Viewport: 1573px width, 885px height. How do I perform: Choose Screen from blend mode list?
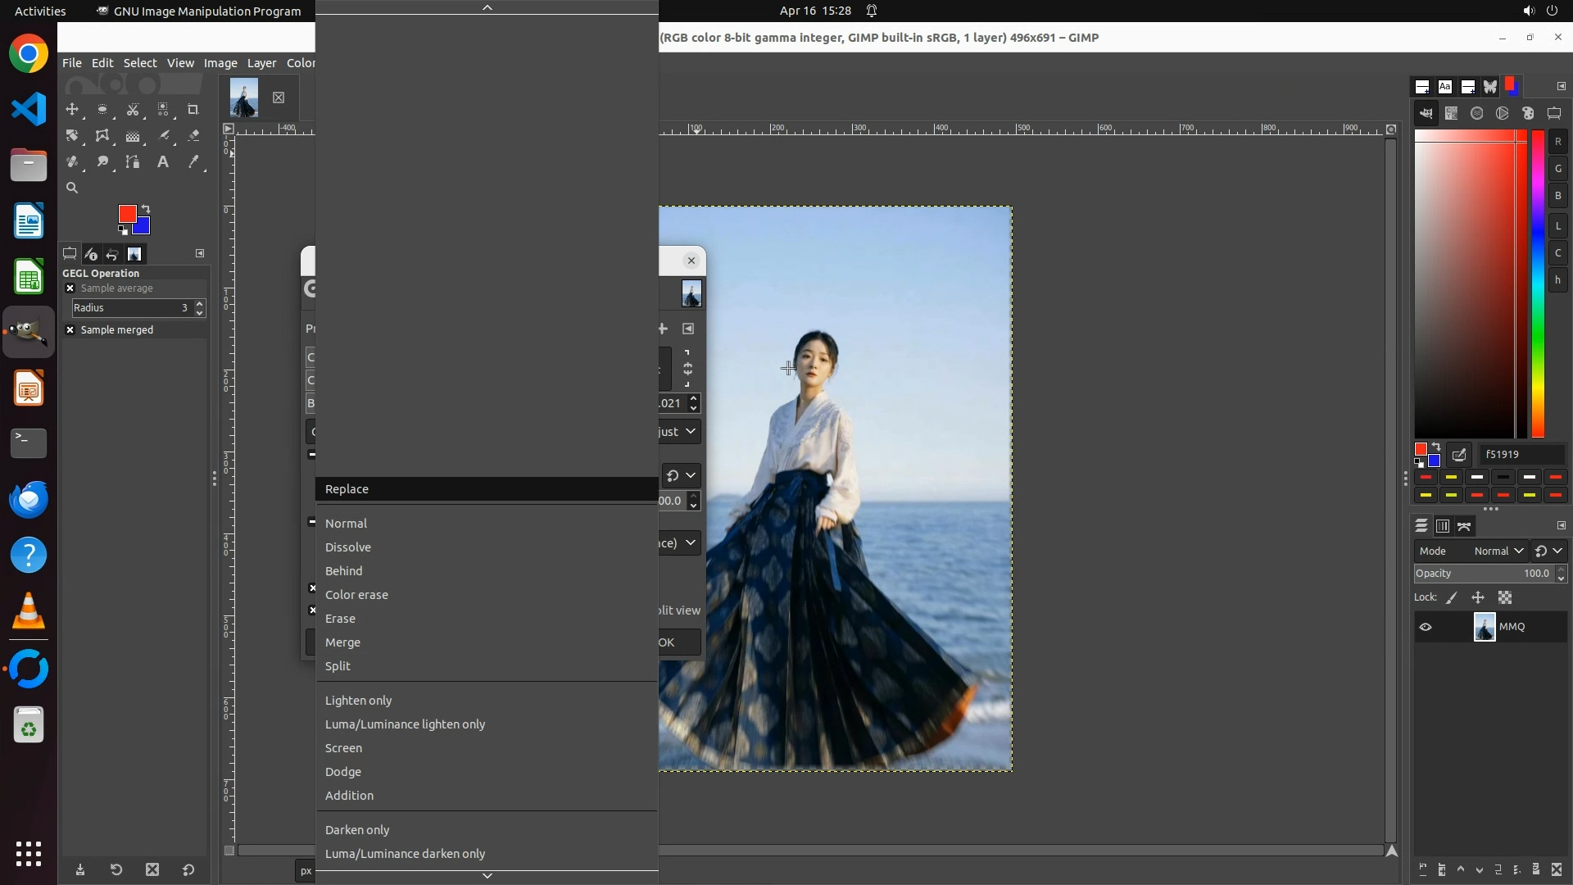tap(343, 748)
